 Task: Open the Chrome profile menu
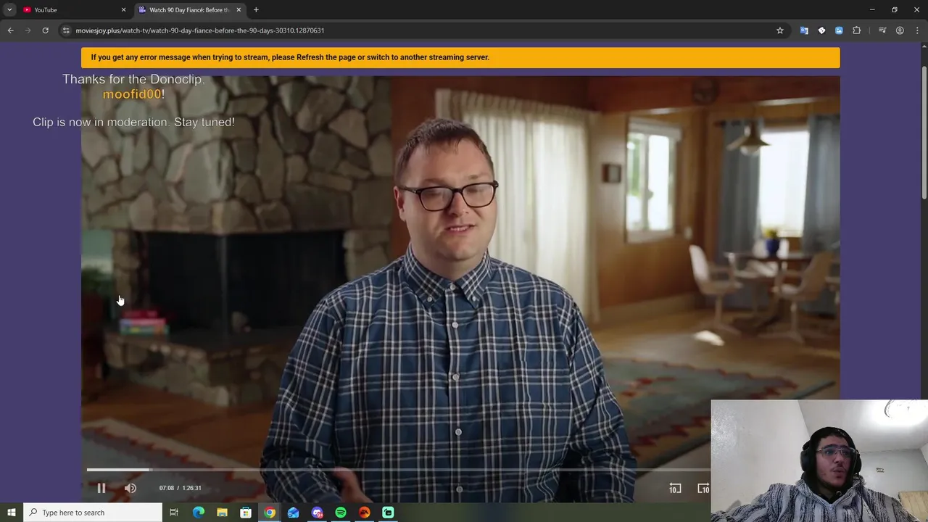(900, 30)
